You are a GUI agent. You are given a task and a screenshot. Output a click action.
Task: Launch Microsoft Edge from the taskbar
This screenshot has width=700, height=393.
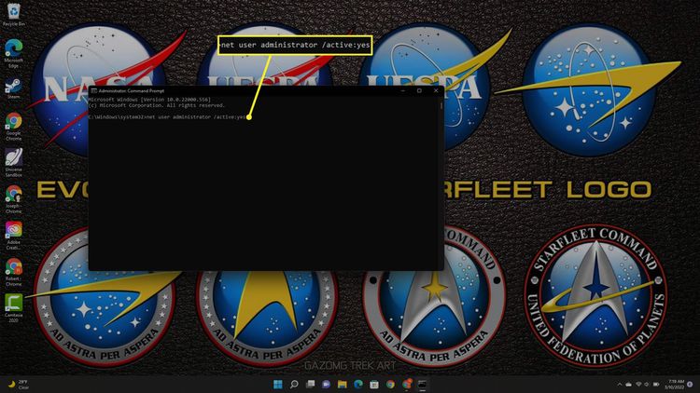pyautogui.click(x=358, y=384)
